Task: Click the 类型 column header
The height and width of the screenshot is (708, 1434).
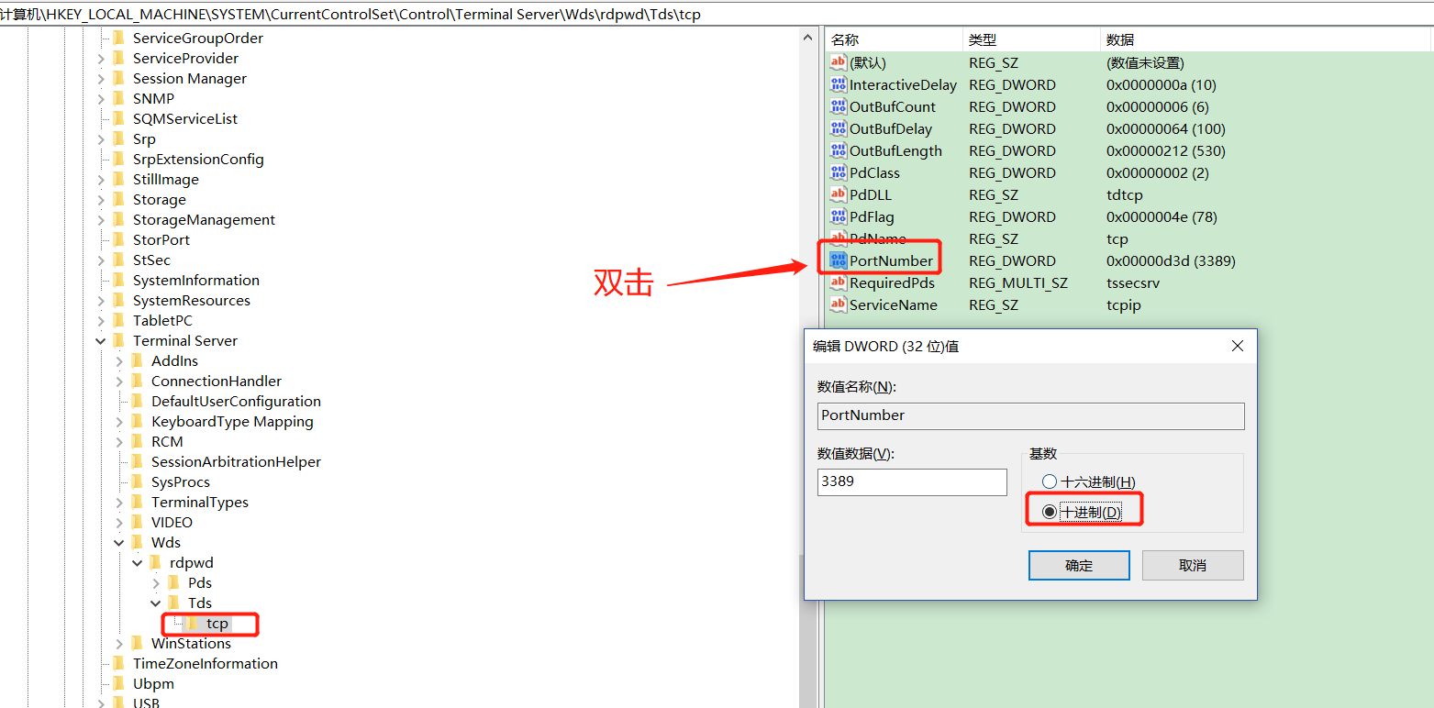Action: click(x=983, y=40)
